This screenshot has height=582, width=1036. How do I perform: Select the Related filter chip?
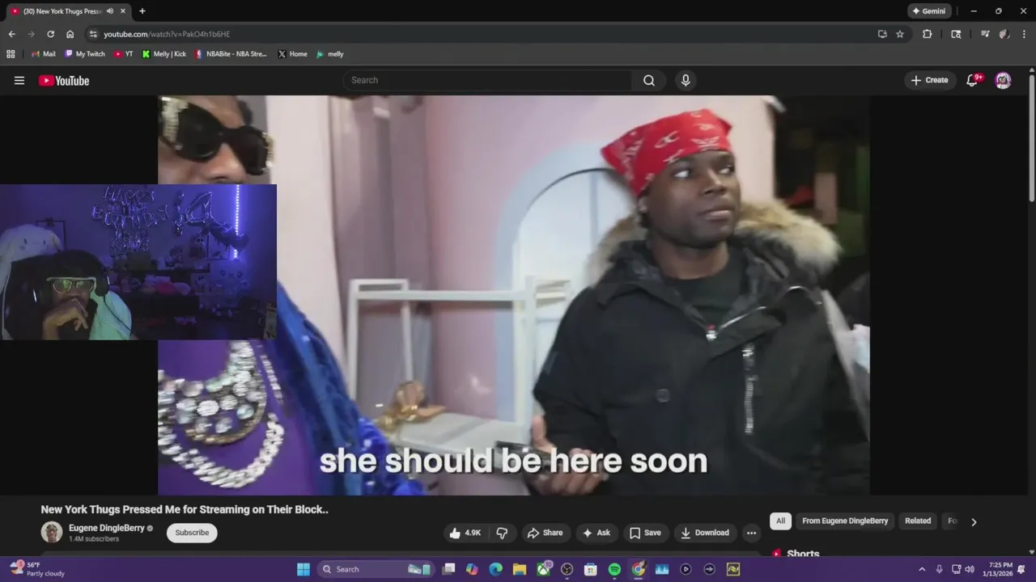pos(918,521)
